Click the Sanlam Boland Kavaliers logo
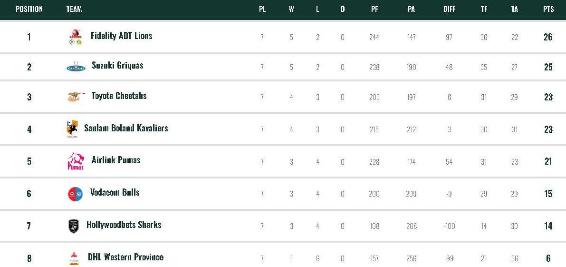The image size is (566, 267). 72,129
